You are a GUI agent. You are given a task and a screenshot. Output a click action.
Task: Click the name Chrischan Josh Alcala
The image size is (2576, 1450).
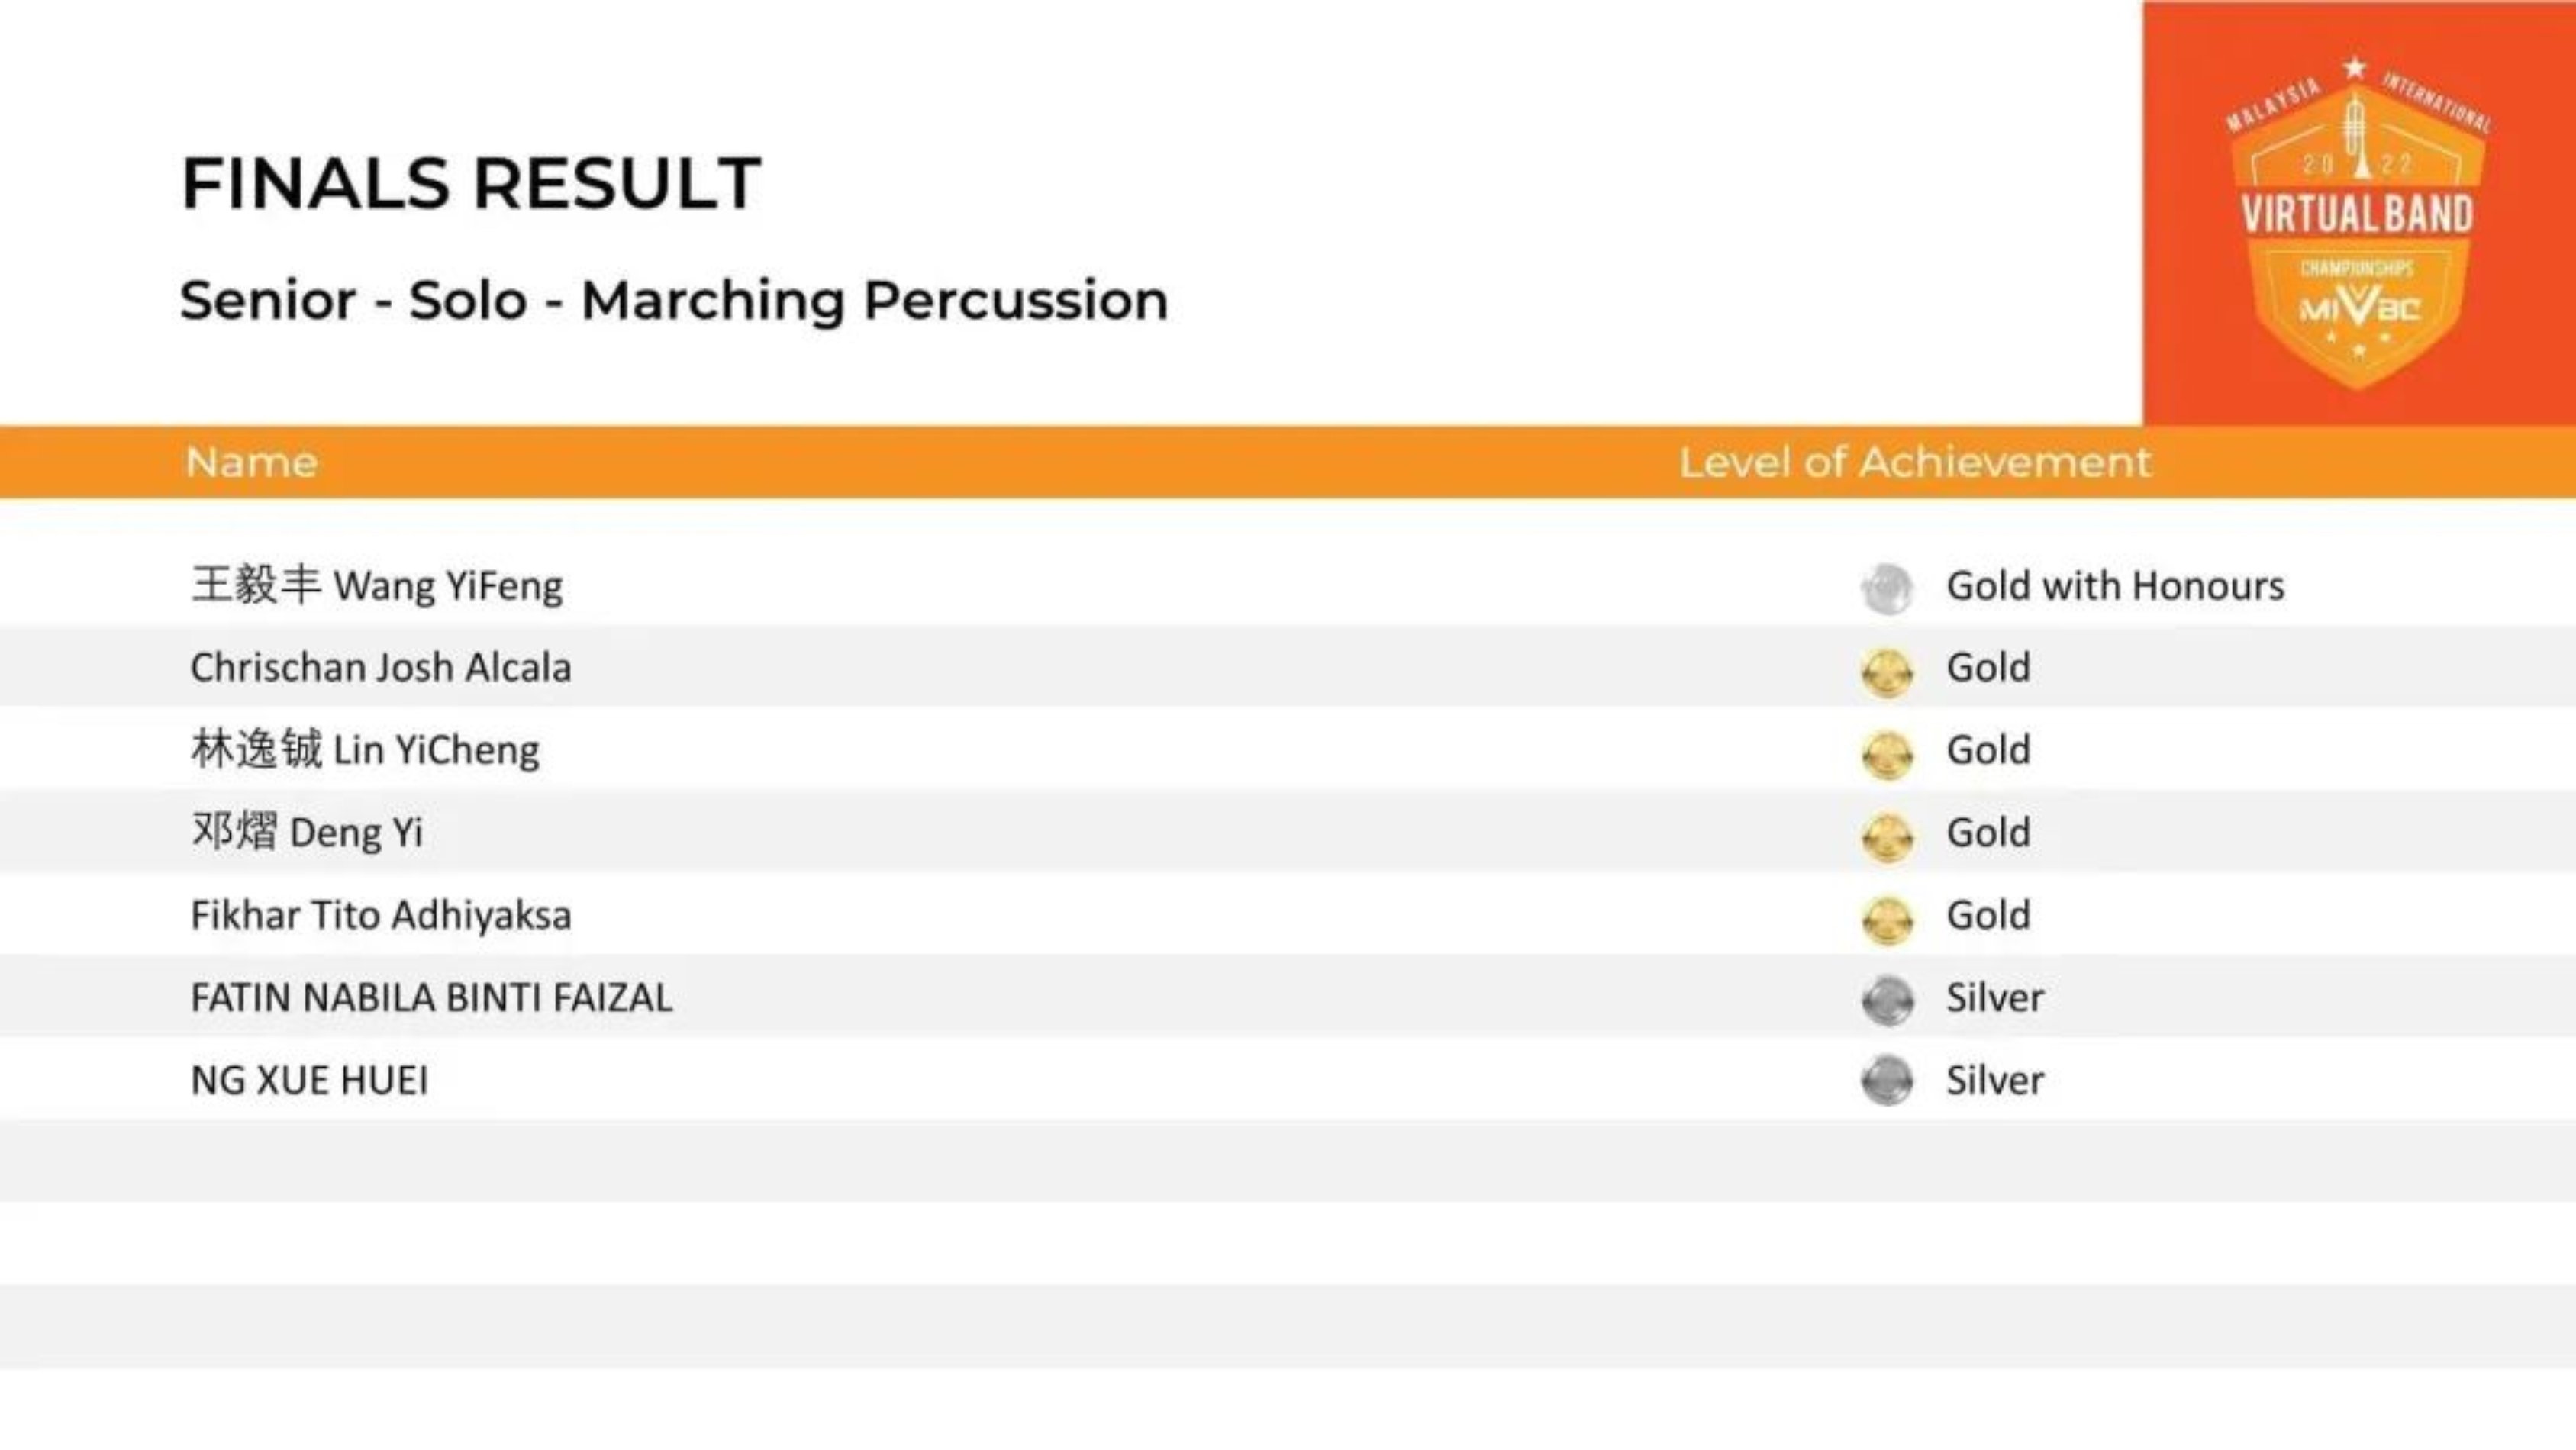380,668
